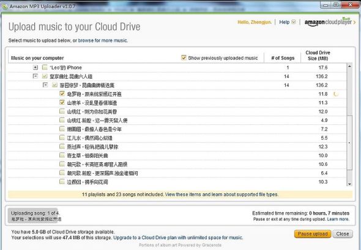This screenshot has width=361, height=250.
Task: Toggle the 皇家曲社.昆曲六人组 artist checkbox
Action: pyautogui.click(x=45, y=76)
